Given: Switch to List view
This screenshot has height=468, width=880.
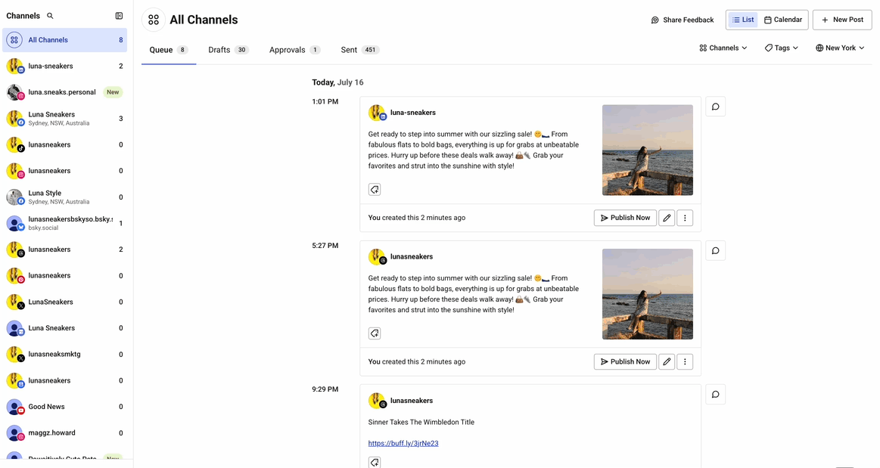Looking at the screenshot, I should [x=742, y=20].
